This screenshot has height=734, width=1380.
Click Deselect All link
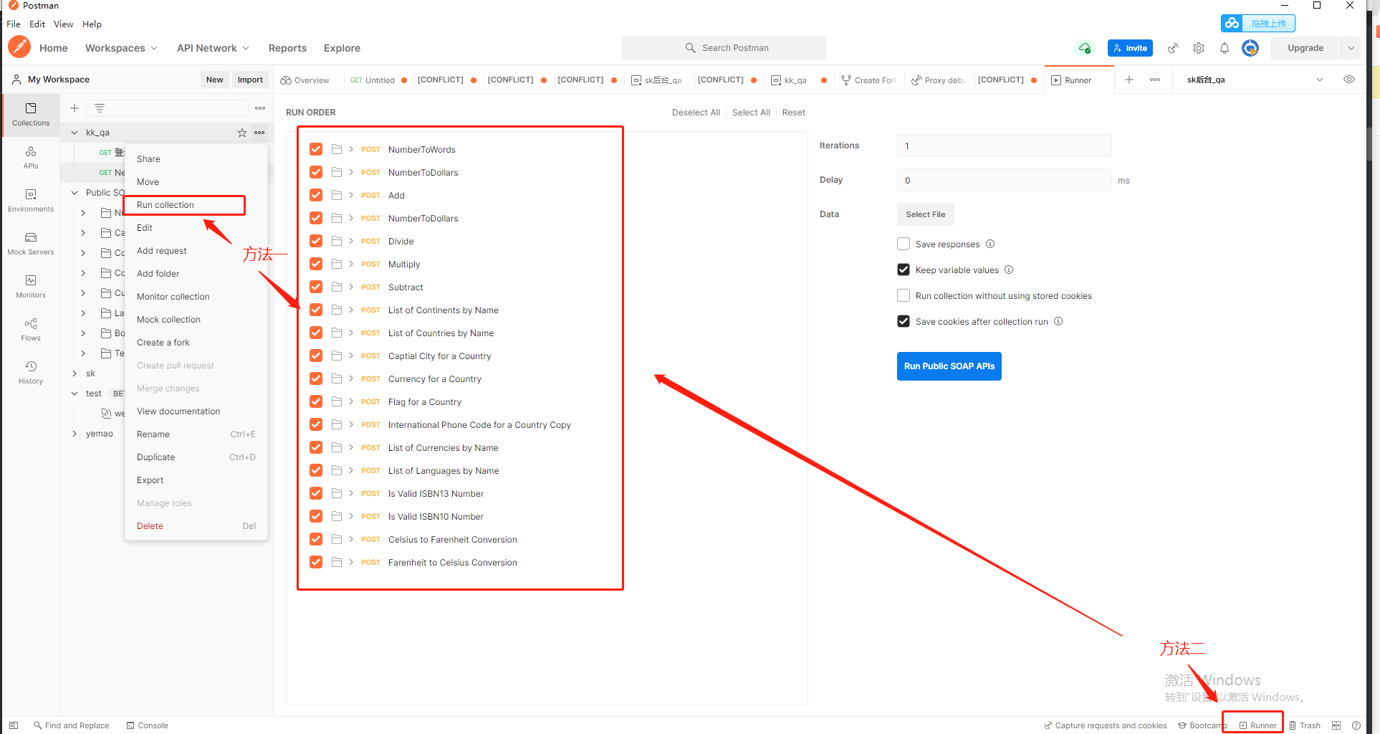696,113
